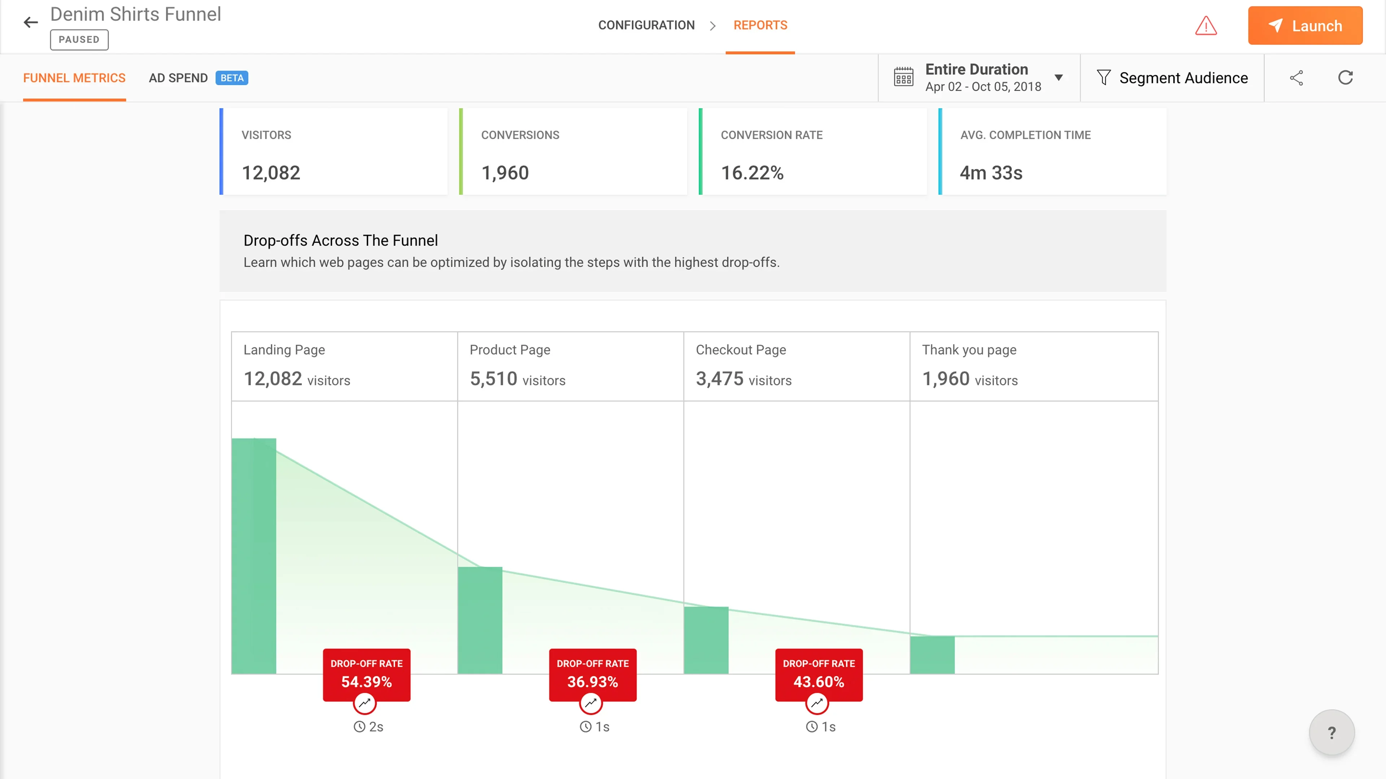The image size is (1386, 779).
Task: Click the refresh report icon
Action: click(1345, 78)
